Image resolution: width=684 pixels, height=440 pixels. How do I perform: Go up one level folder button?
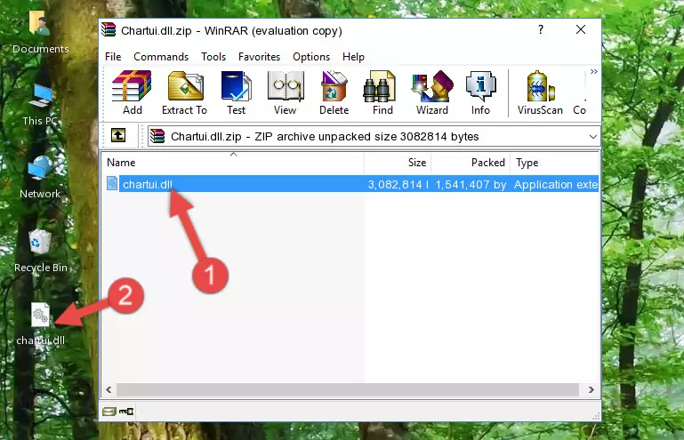[118, 136]
